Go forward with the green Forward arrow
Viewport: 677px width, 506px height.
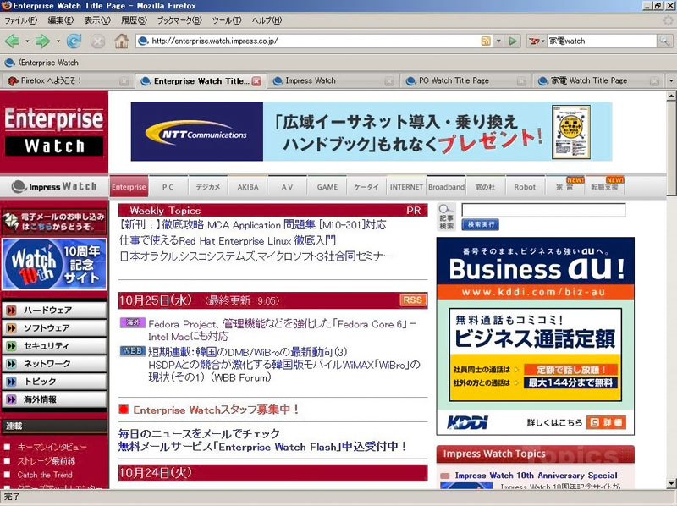pyautogui.click(x=42, y=41)
